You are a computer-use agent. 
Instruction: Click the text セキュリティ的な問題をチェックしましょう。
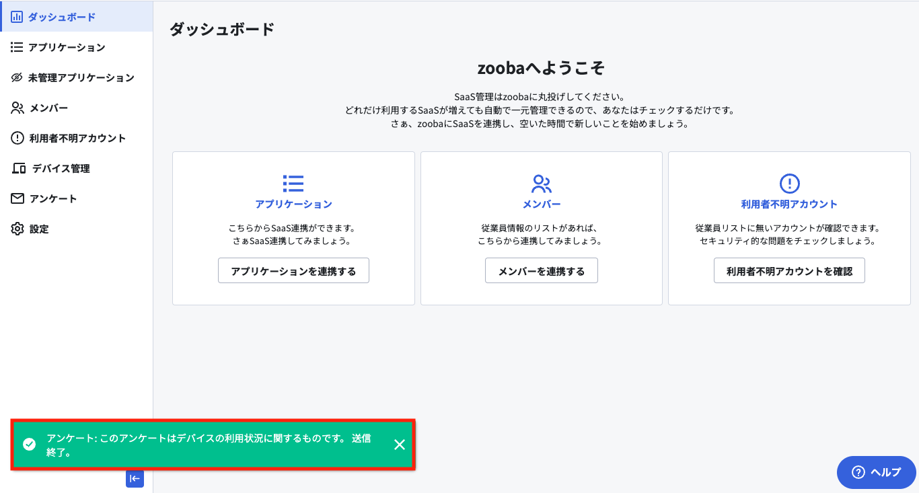tap(789, 241)
